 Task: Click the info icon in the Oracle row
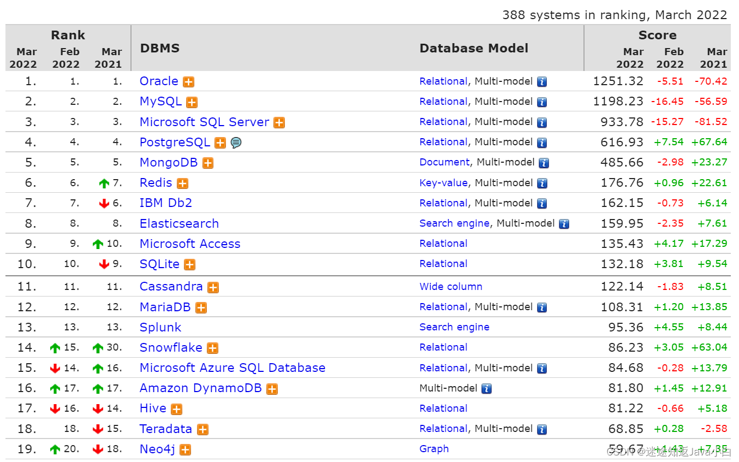click(x=542, y=82)
